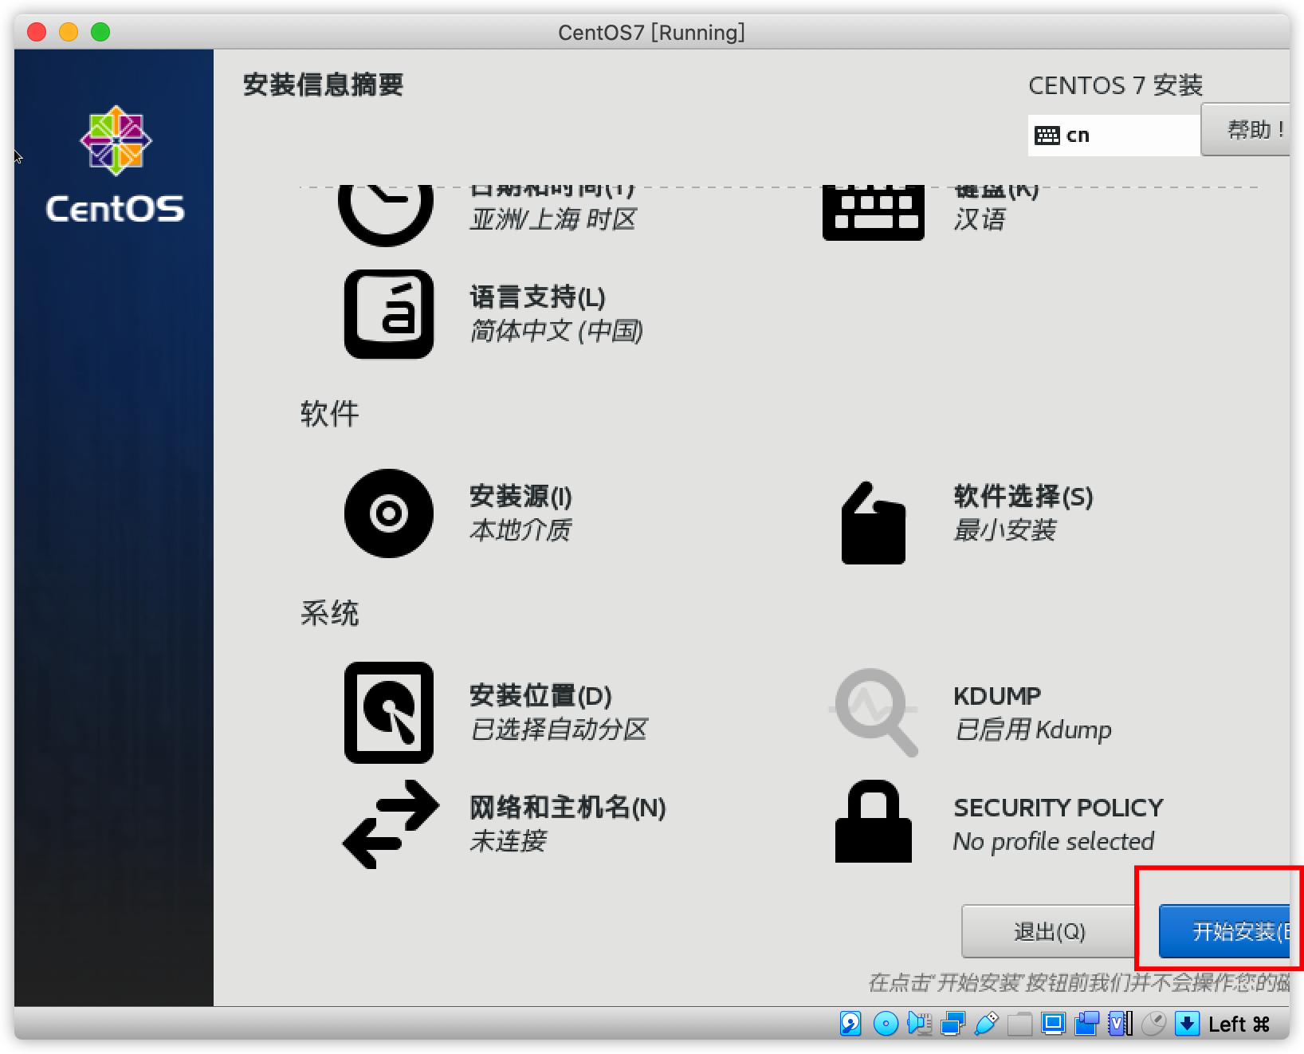Click the optical disc indicator in status bar
Image resolution: width=1304 pixels, height=1054 pixels.
[x=886, y=1024]
